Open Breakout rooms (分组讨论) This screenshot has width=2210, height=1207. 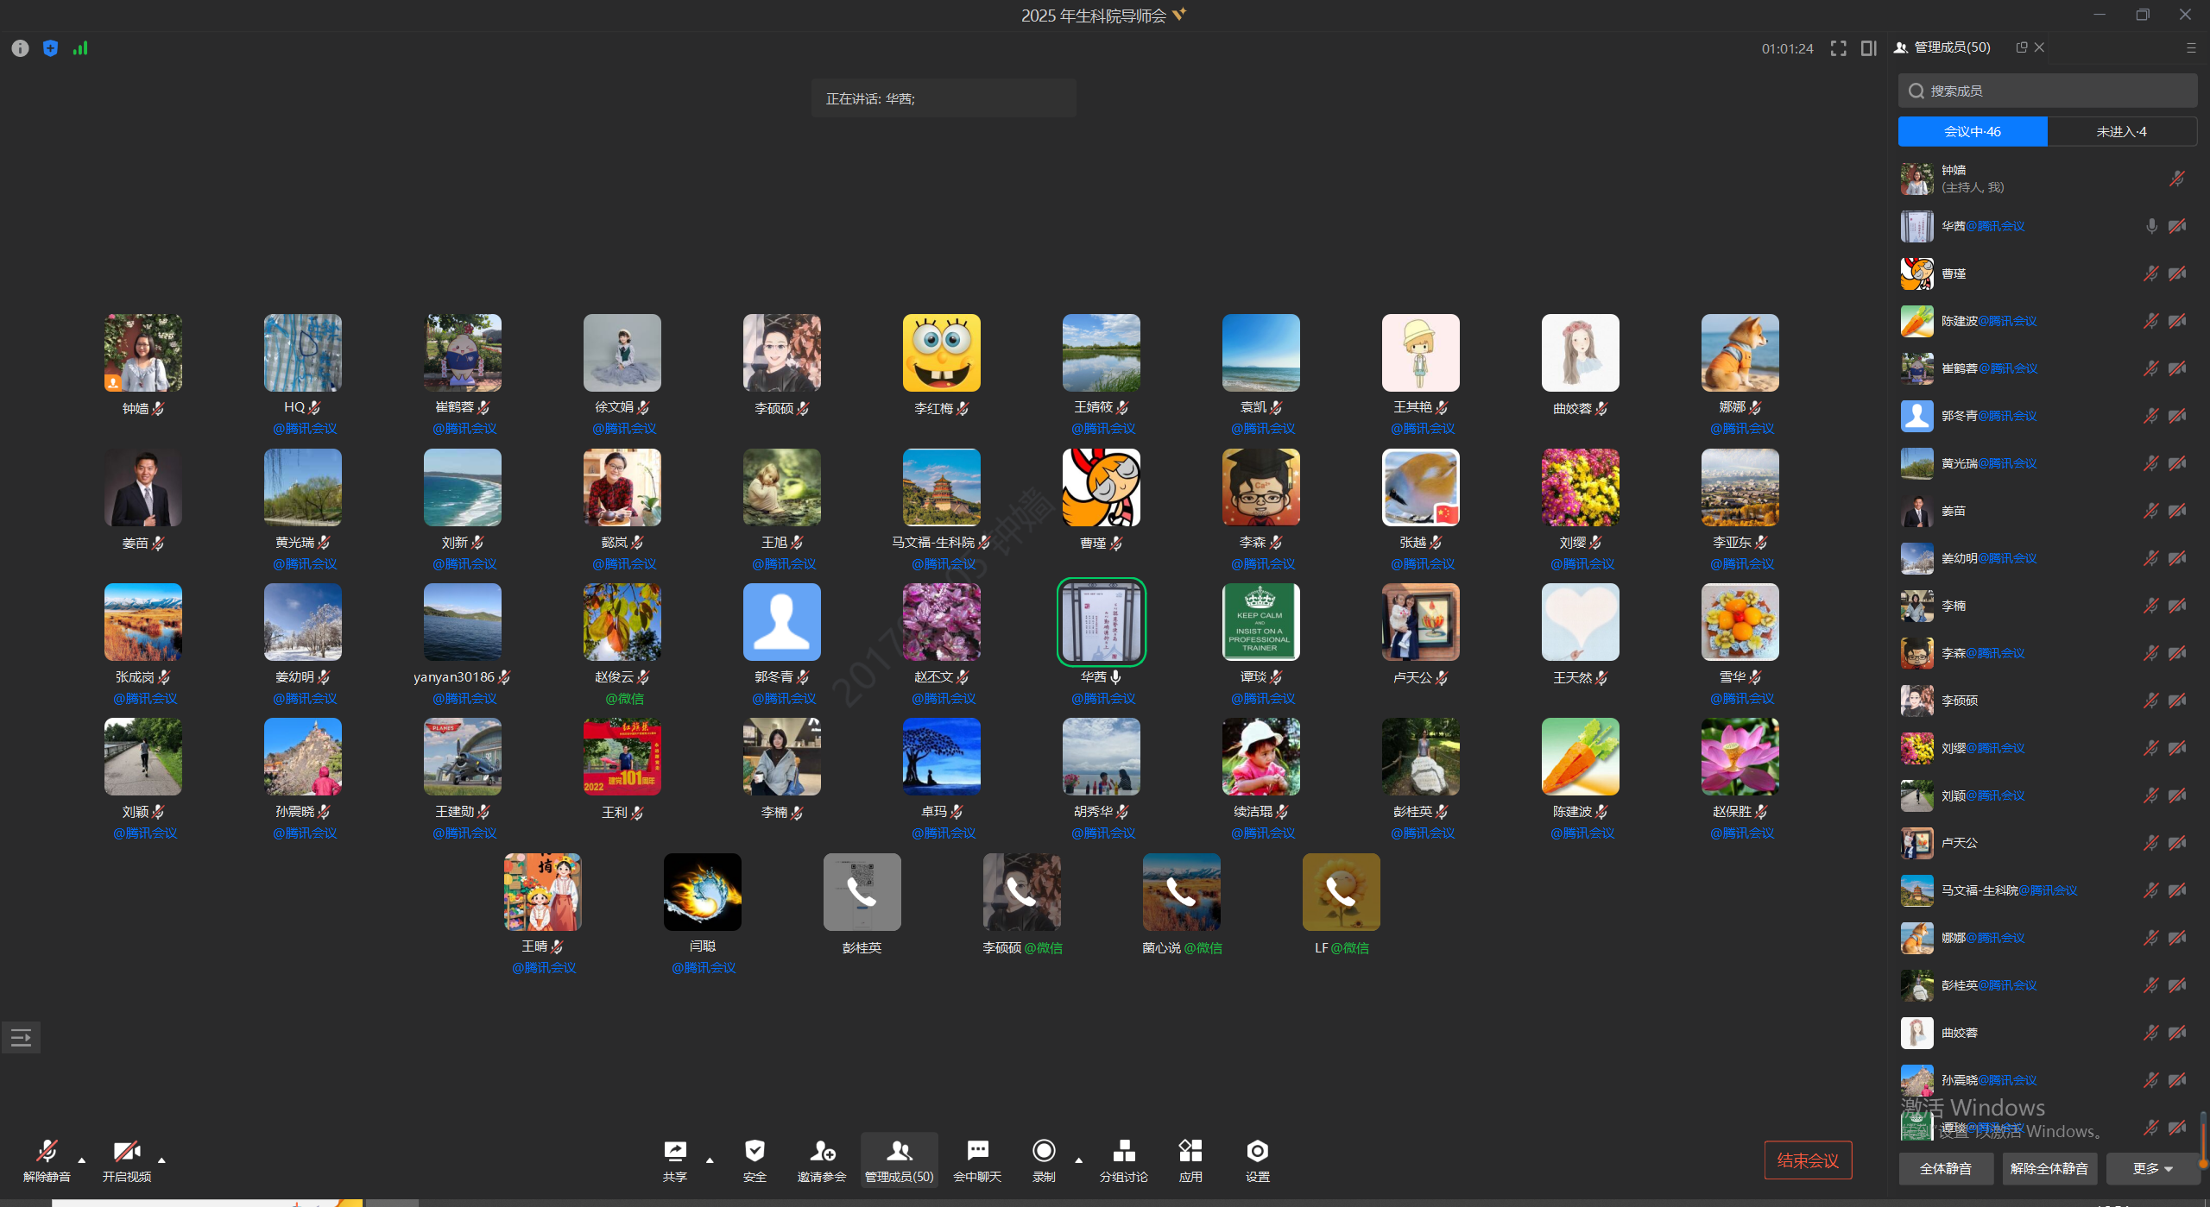1123,1152
